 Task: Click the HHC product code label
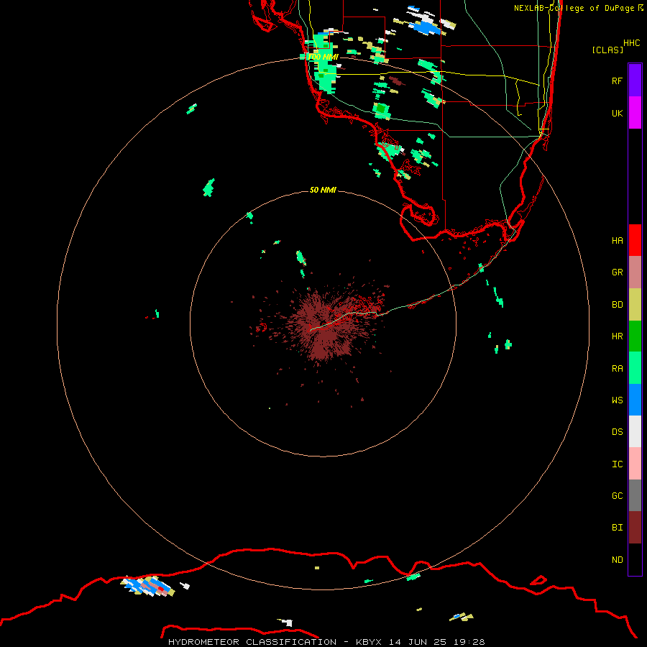[631, 43]
